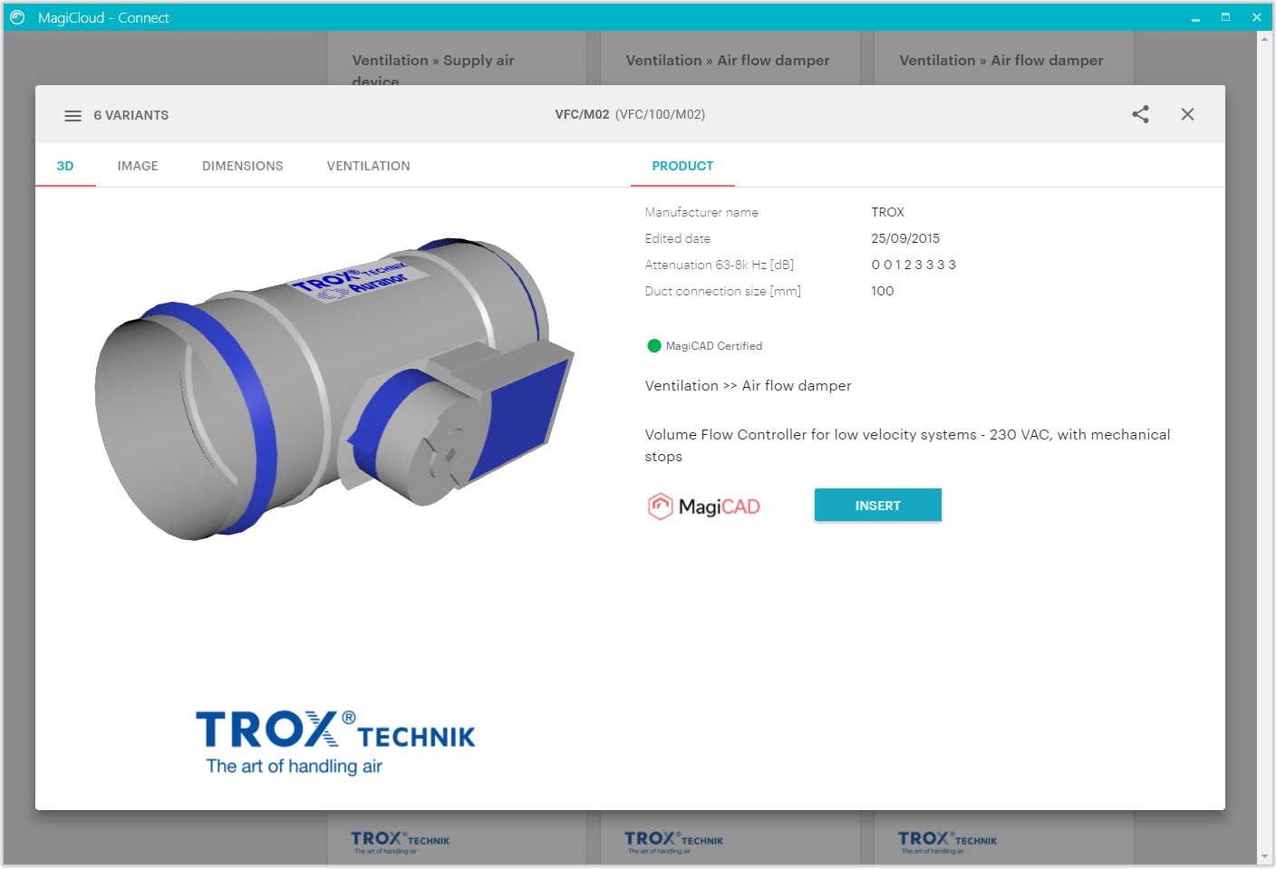Click the 'Ventilation >> Air flow damper' category text

pos(749,385)
